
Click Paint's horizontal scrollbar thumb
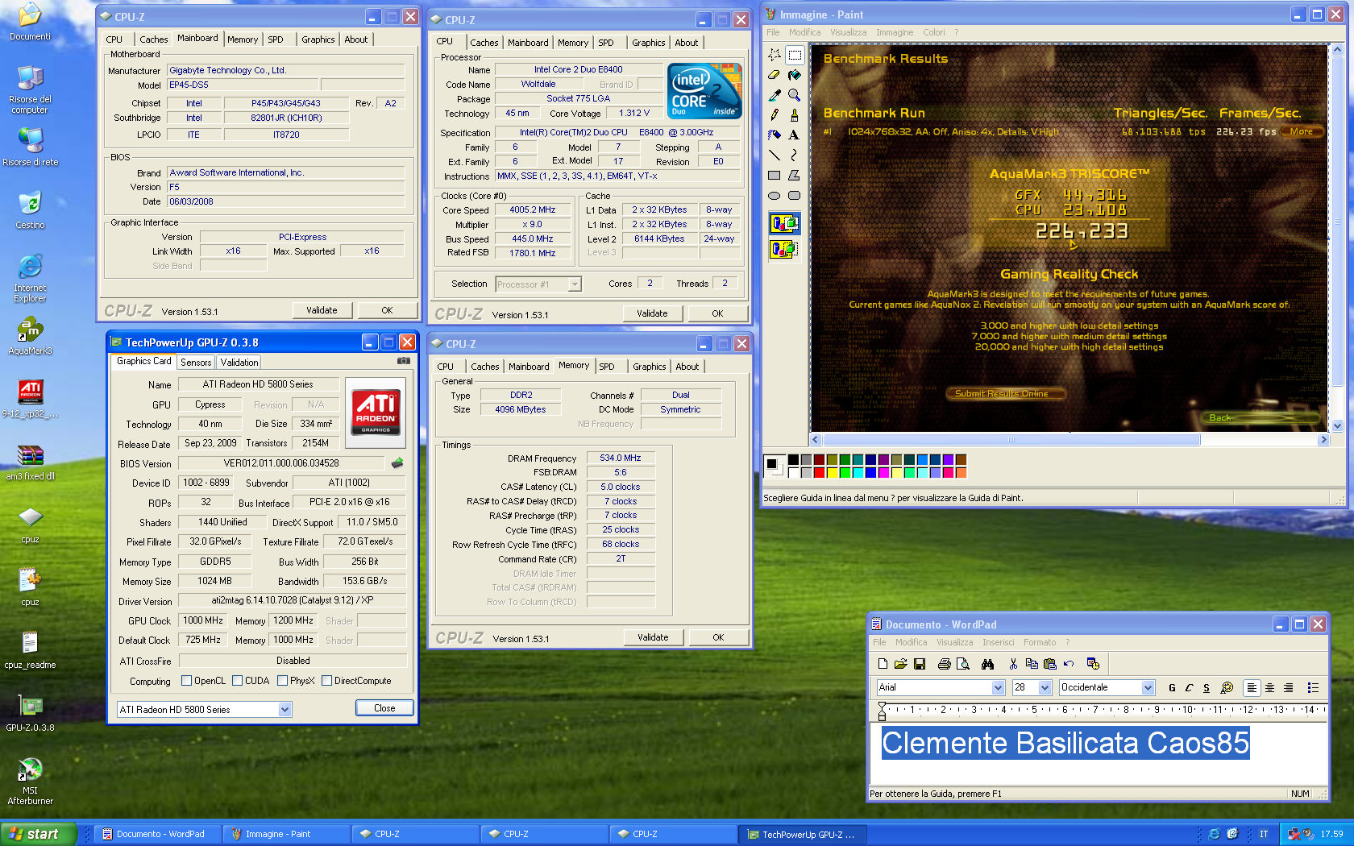(1011, 440)
